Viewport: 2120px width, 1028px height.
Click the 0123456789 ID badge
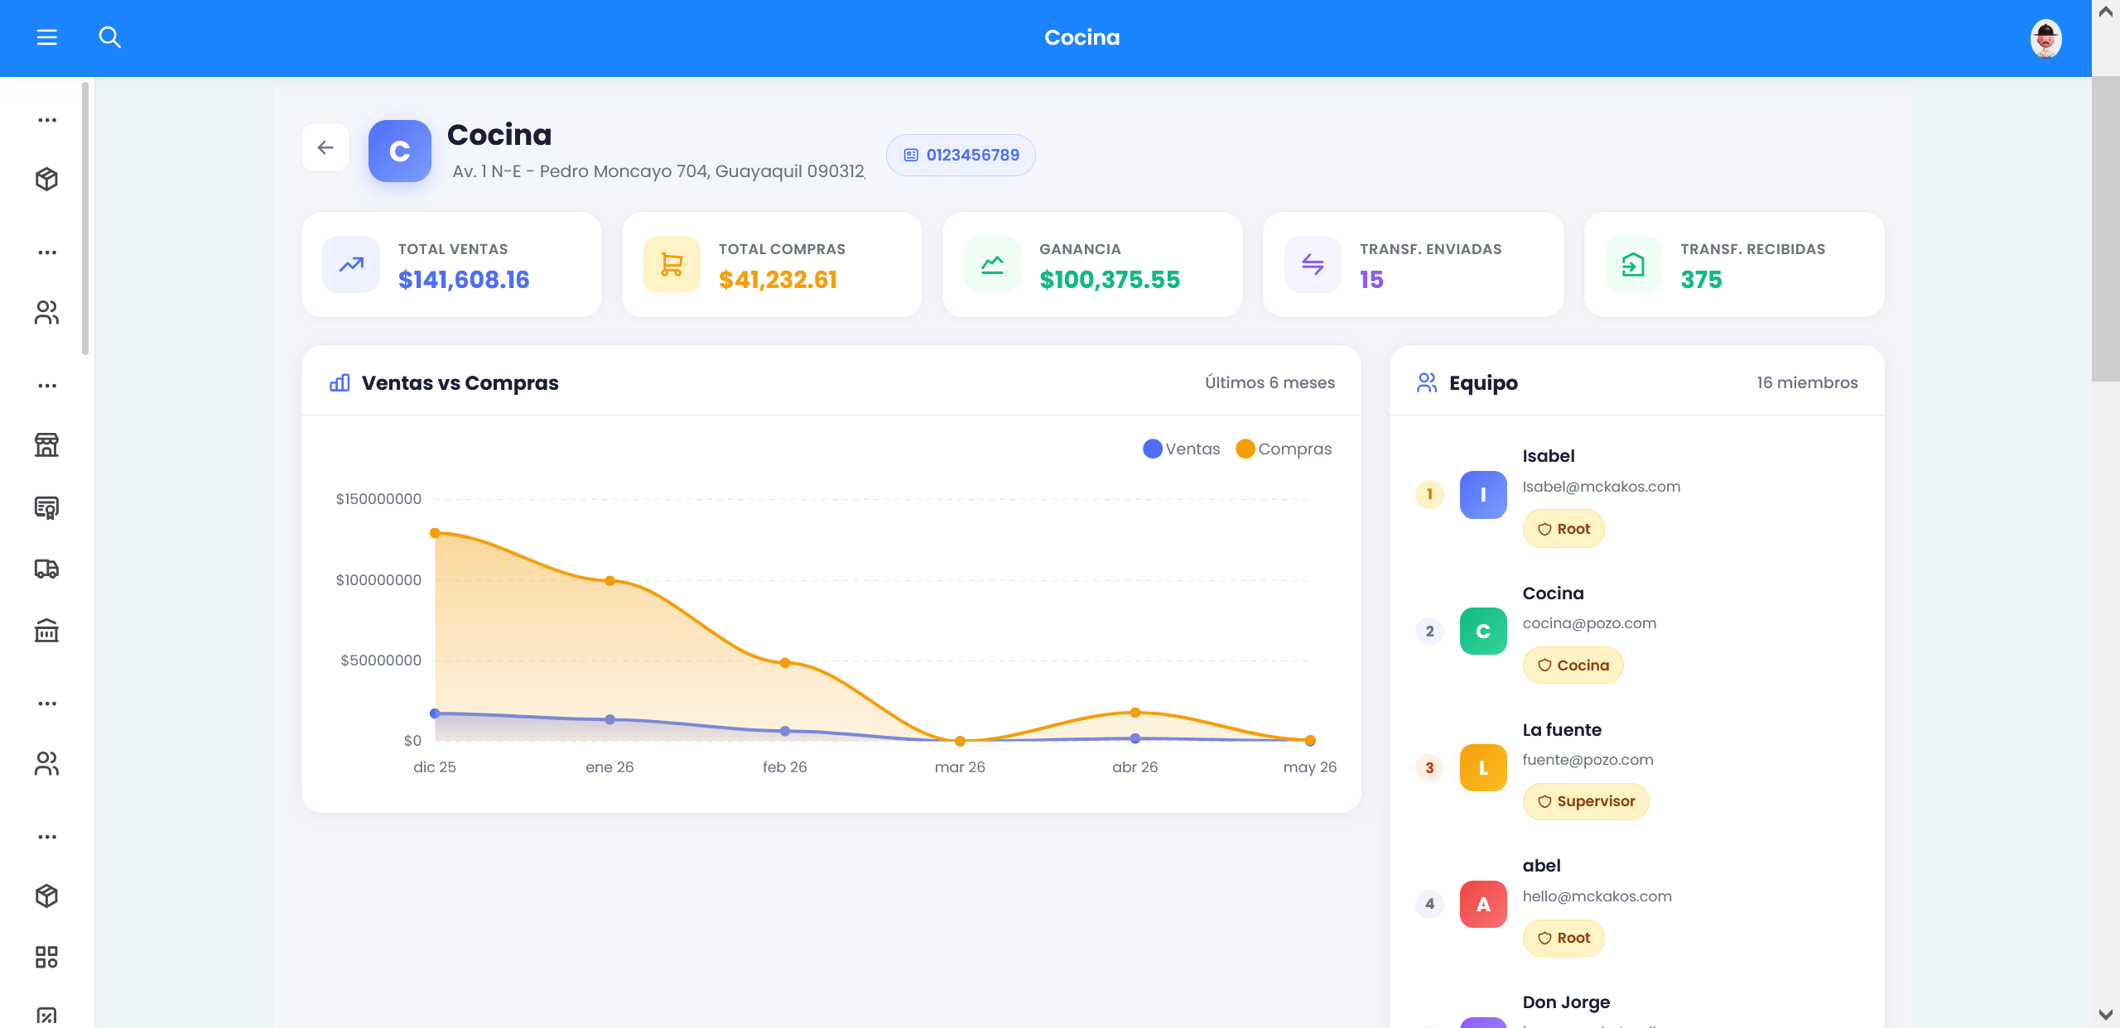961,155
